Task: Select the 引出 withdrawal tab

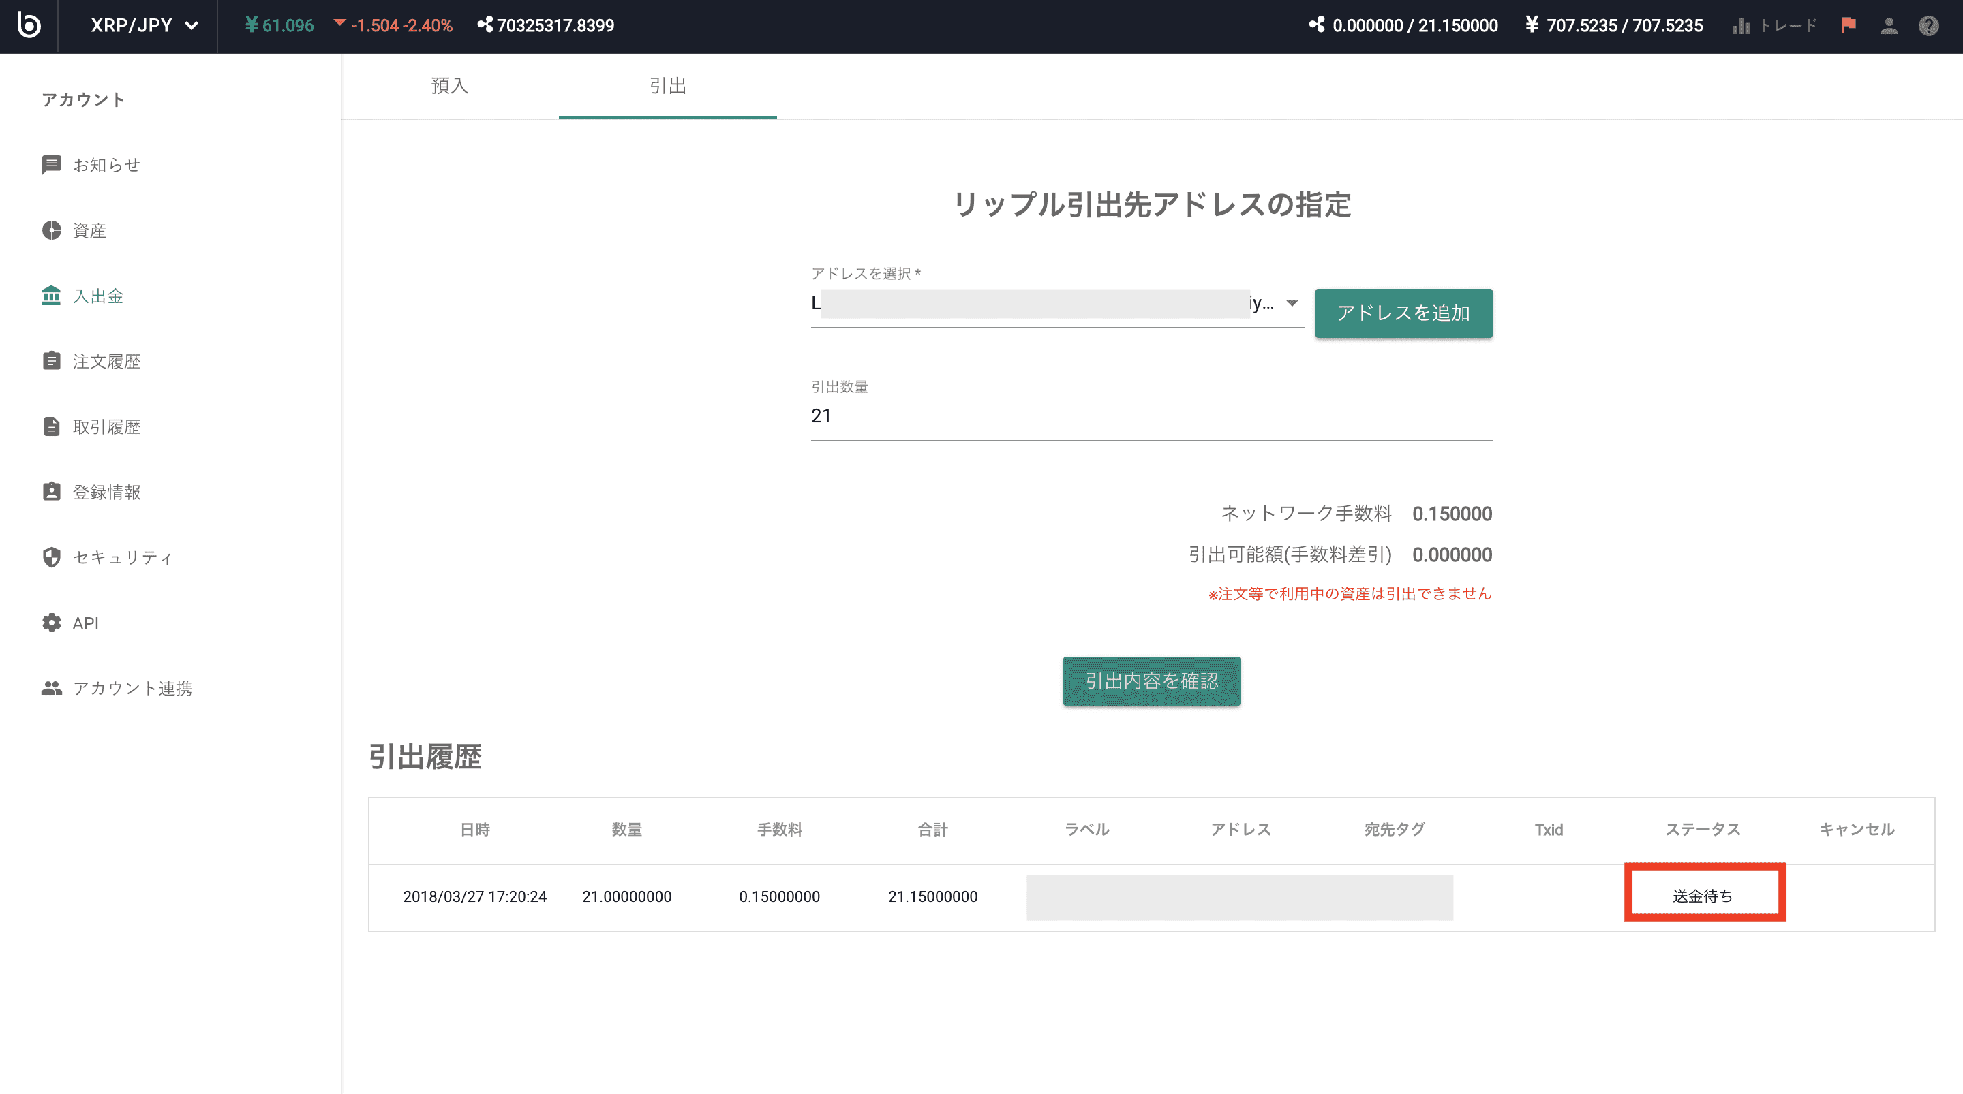Action: (x=667, y=85)
